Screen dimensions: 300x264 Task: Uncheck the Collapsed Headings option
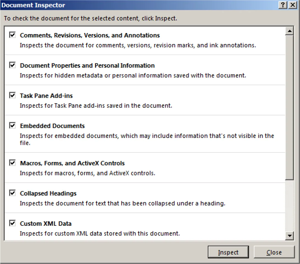click(12, 193)
